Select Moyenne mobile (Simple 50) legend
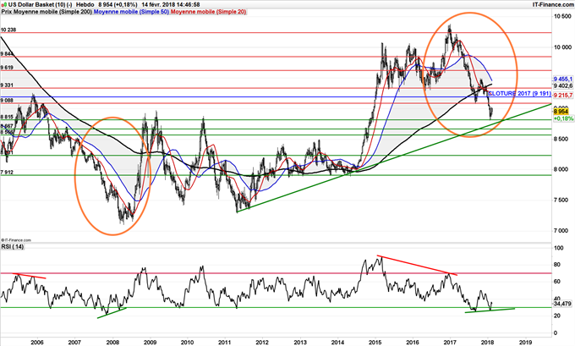This screenshot has width=575, height=346. pyautogui.click(x=132, y=12)
